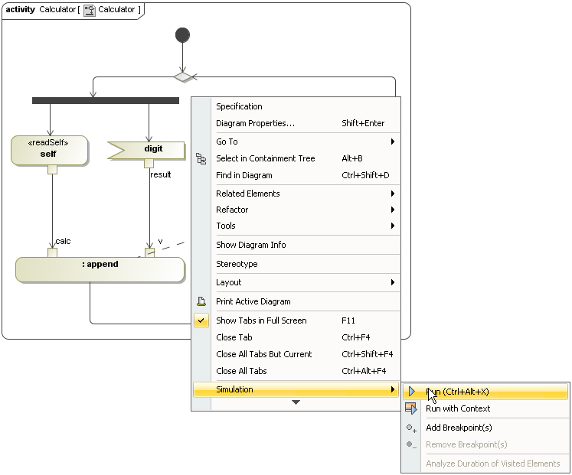Click the Run with Context icon
Image resolution: width=572 pixels, height=475 pixels.
411,408
